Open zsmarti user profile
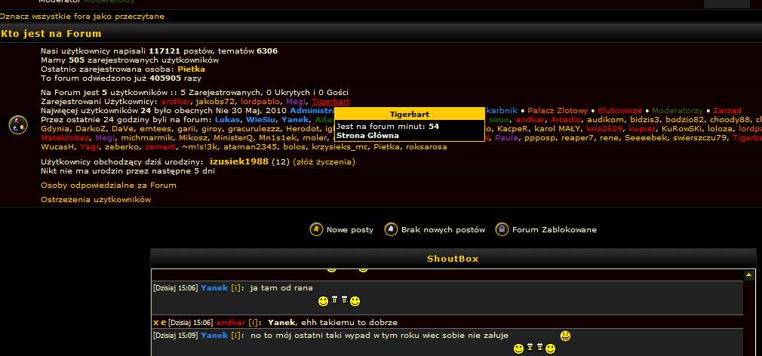Viewport: 762px width, 356px height. coord(161,146)
